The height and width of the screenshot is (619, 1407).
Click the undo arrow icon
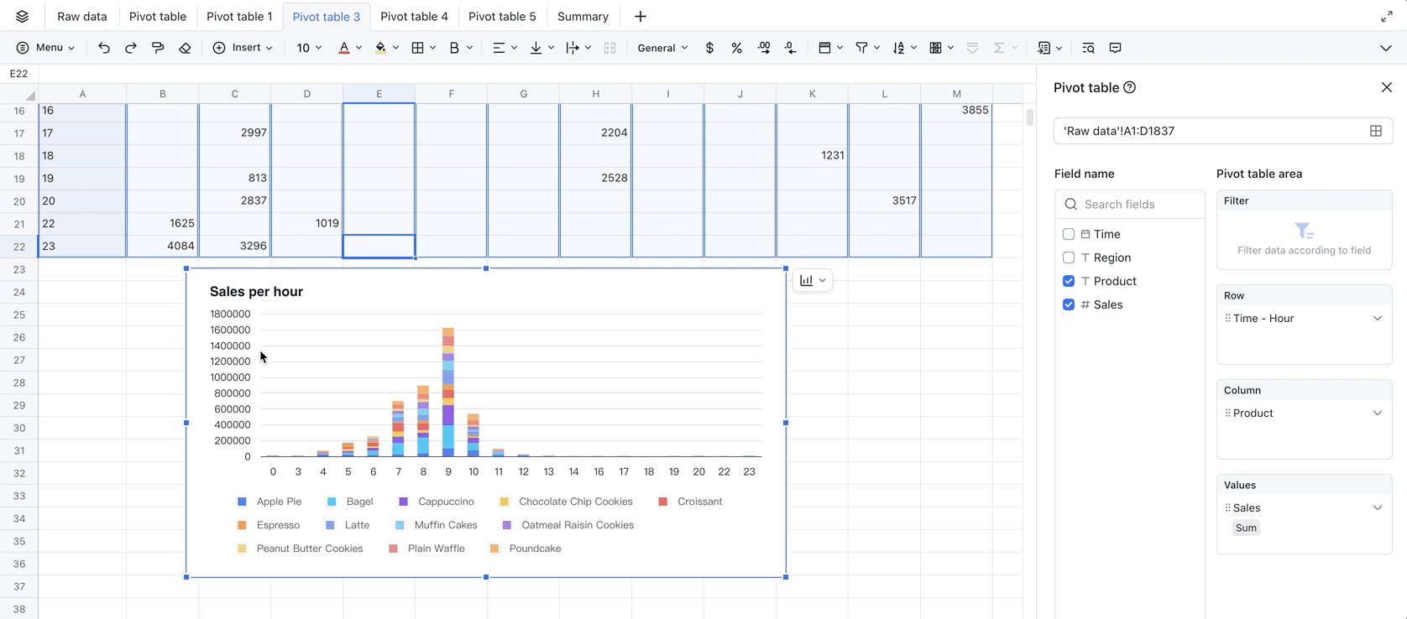tap(104, 48)
